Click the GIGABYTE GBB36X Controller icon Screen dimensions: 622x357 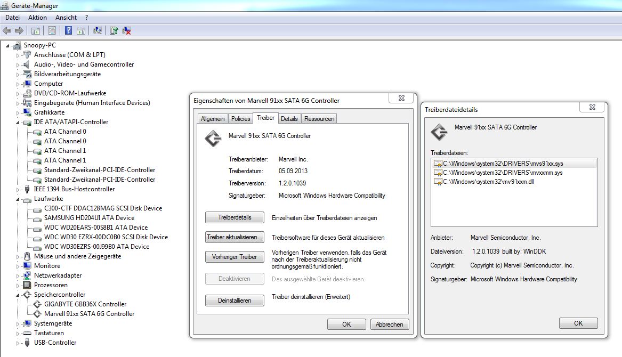tap(37, 304)
